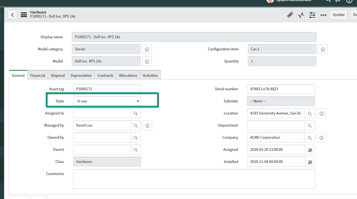This screenshot has height=199, width=357.
Task: Show info for Configuration Item Car-1
Action: point(323,49)
